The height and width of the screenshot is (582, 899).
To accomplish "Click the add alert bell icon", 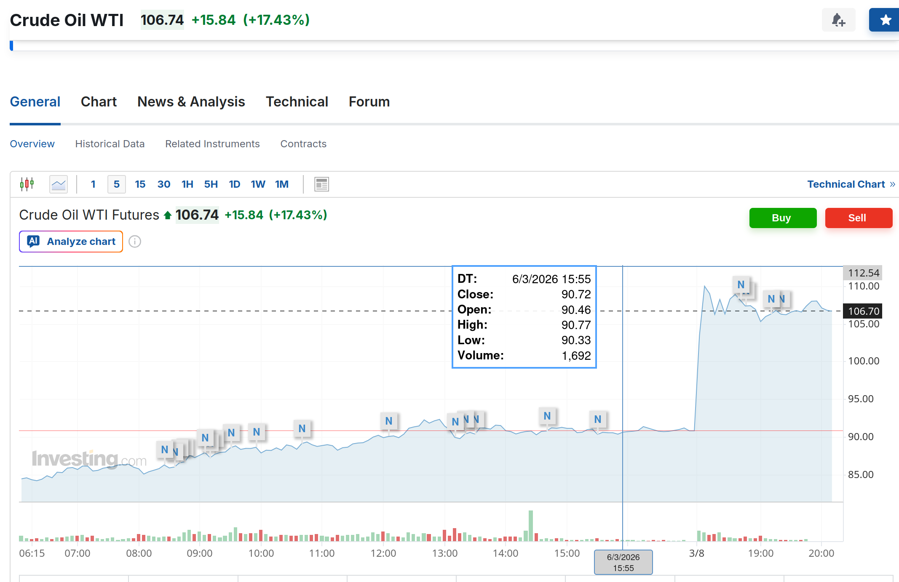I will tap(838, 20).
